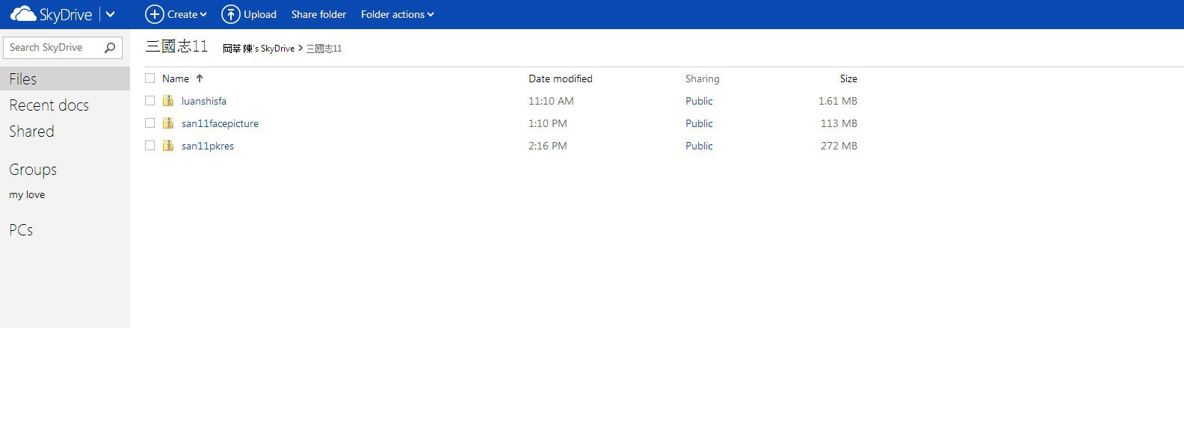The height and width of the screenshot is (426, 1184).
Task: Go to the Shared sidebar section
Action: click(x=31, y=132)
